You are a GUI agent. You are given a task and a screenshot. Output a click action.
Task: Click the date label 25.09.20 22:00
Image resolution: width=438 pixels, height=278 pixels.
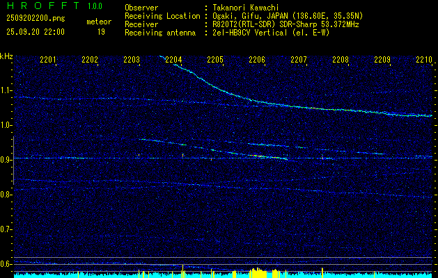tap(36, 32)
